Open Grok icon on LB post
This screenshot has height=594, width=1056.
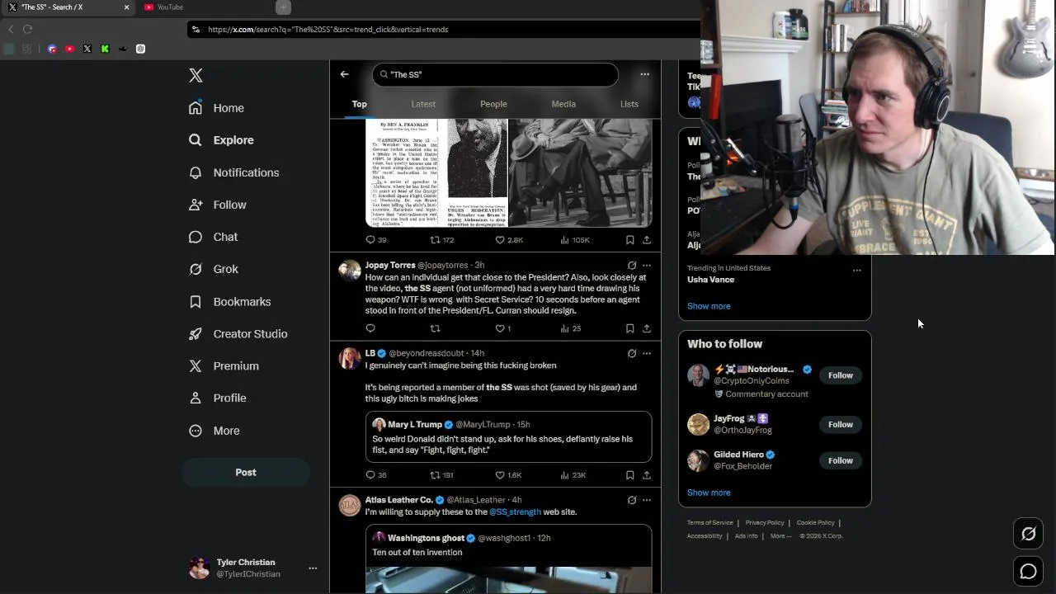pos(632,353)
